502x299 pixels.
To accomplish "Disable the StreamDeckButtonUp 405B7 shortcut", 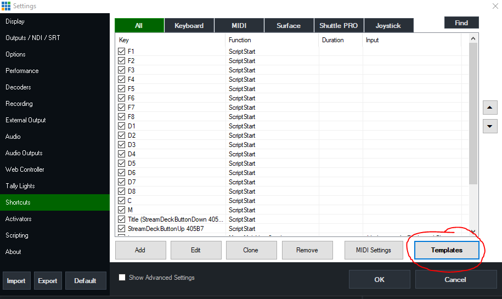I will tap(122, 229).
